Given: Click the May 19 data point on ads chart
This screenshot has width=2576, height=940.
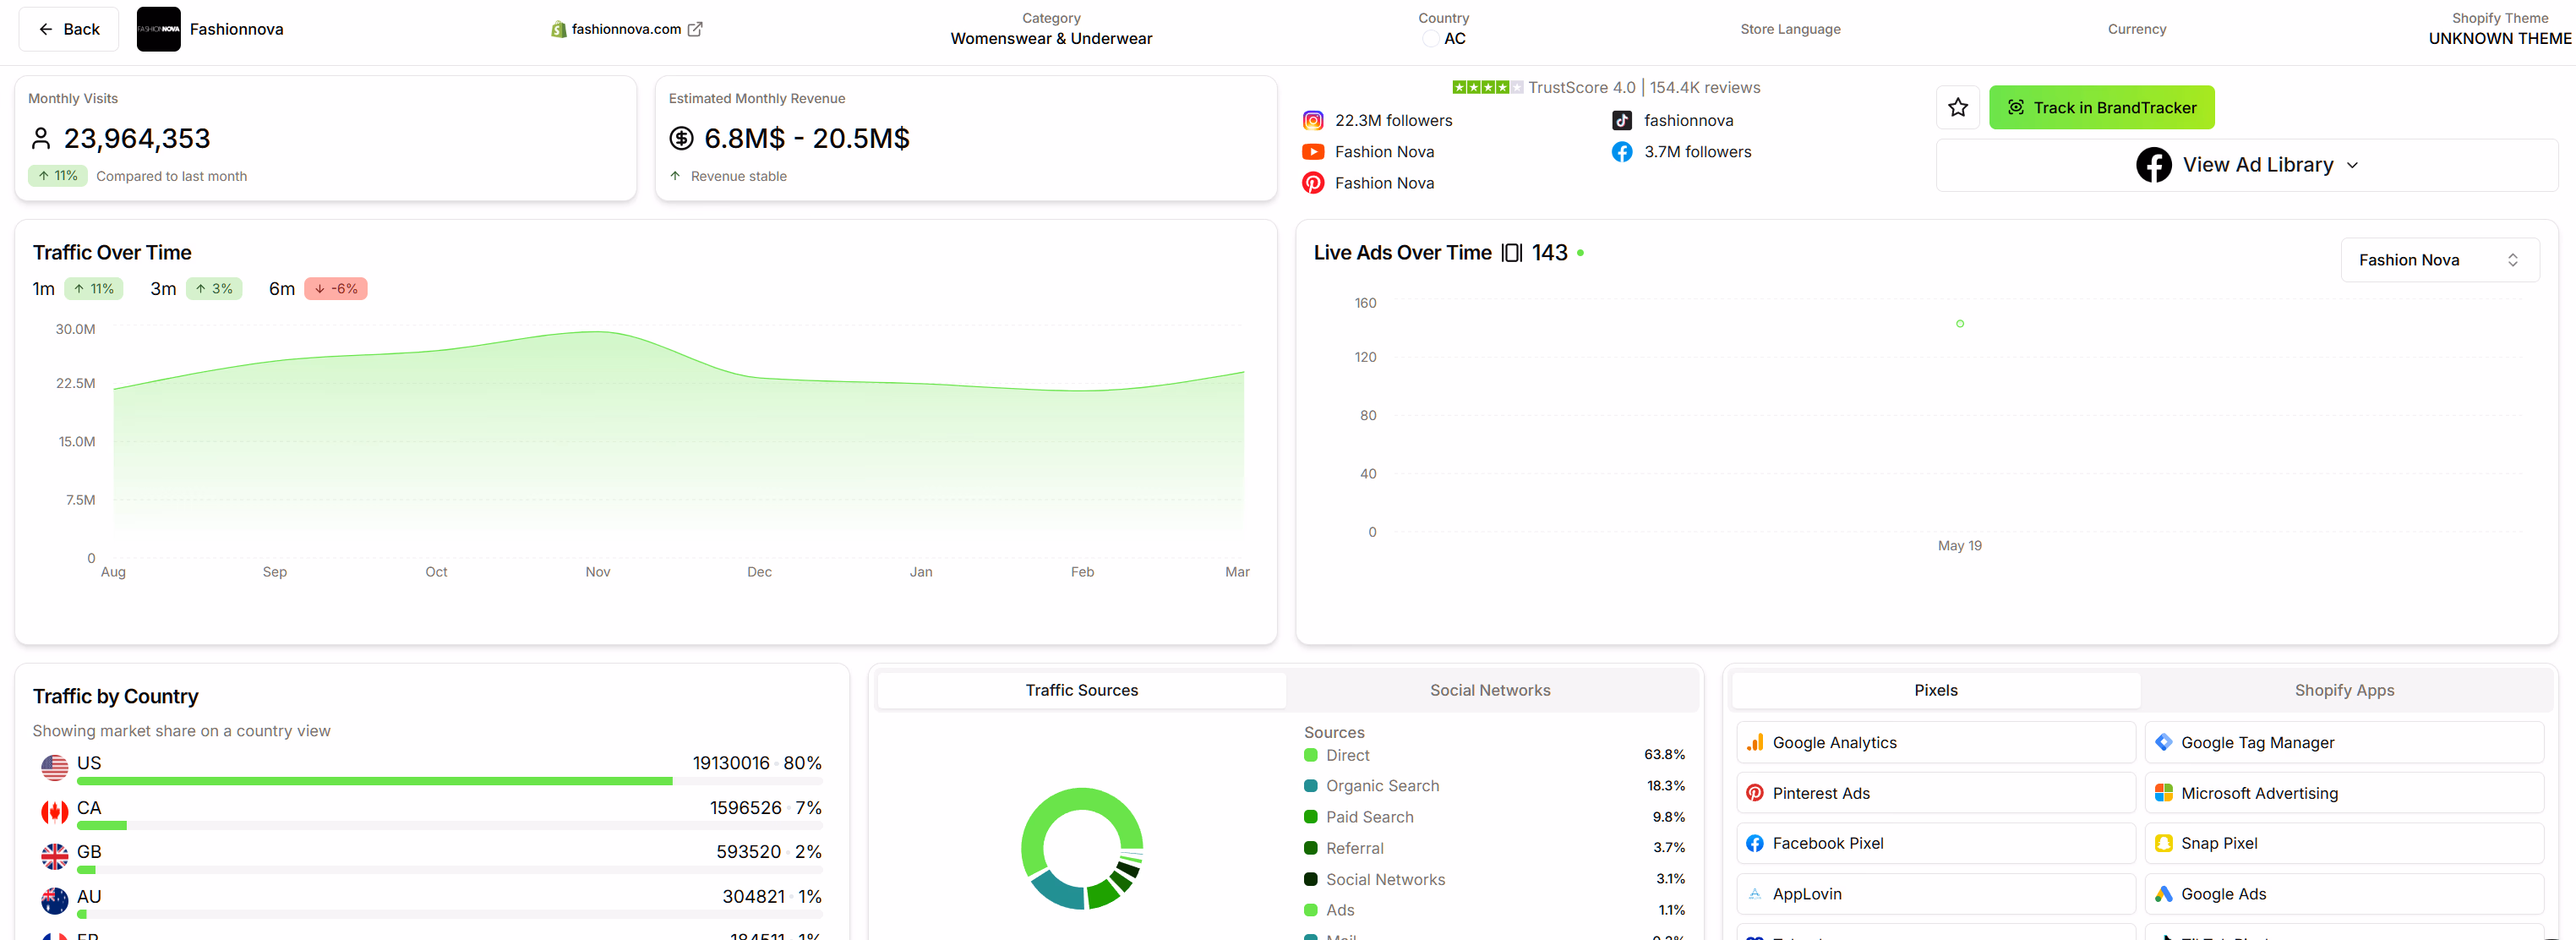Looking at the screenshot, I should click(x=1959, y=323).
